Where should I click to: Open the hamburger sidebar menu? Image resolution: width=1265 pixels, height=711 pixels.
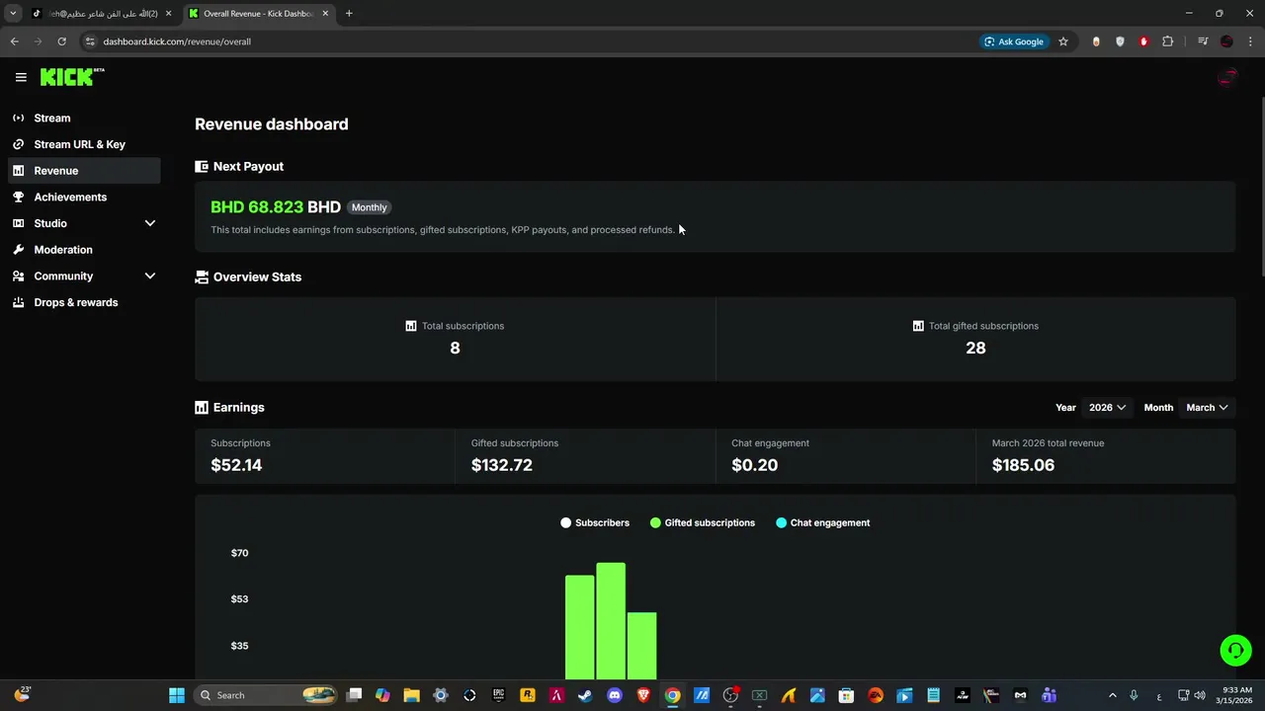[21, 77]
